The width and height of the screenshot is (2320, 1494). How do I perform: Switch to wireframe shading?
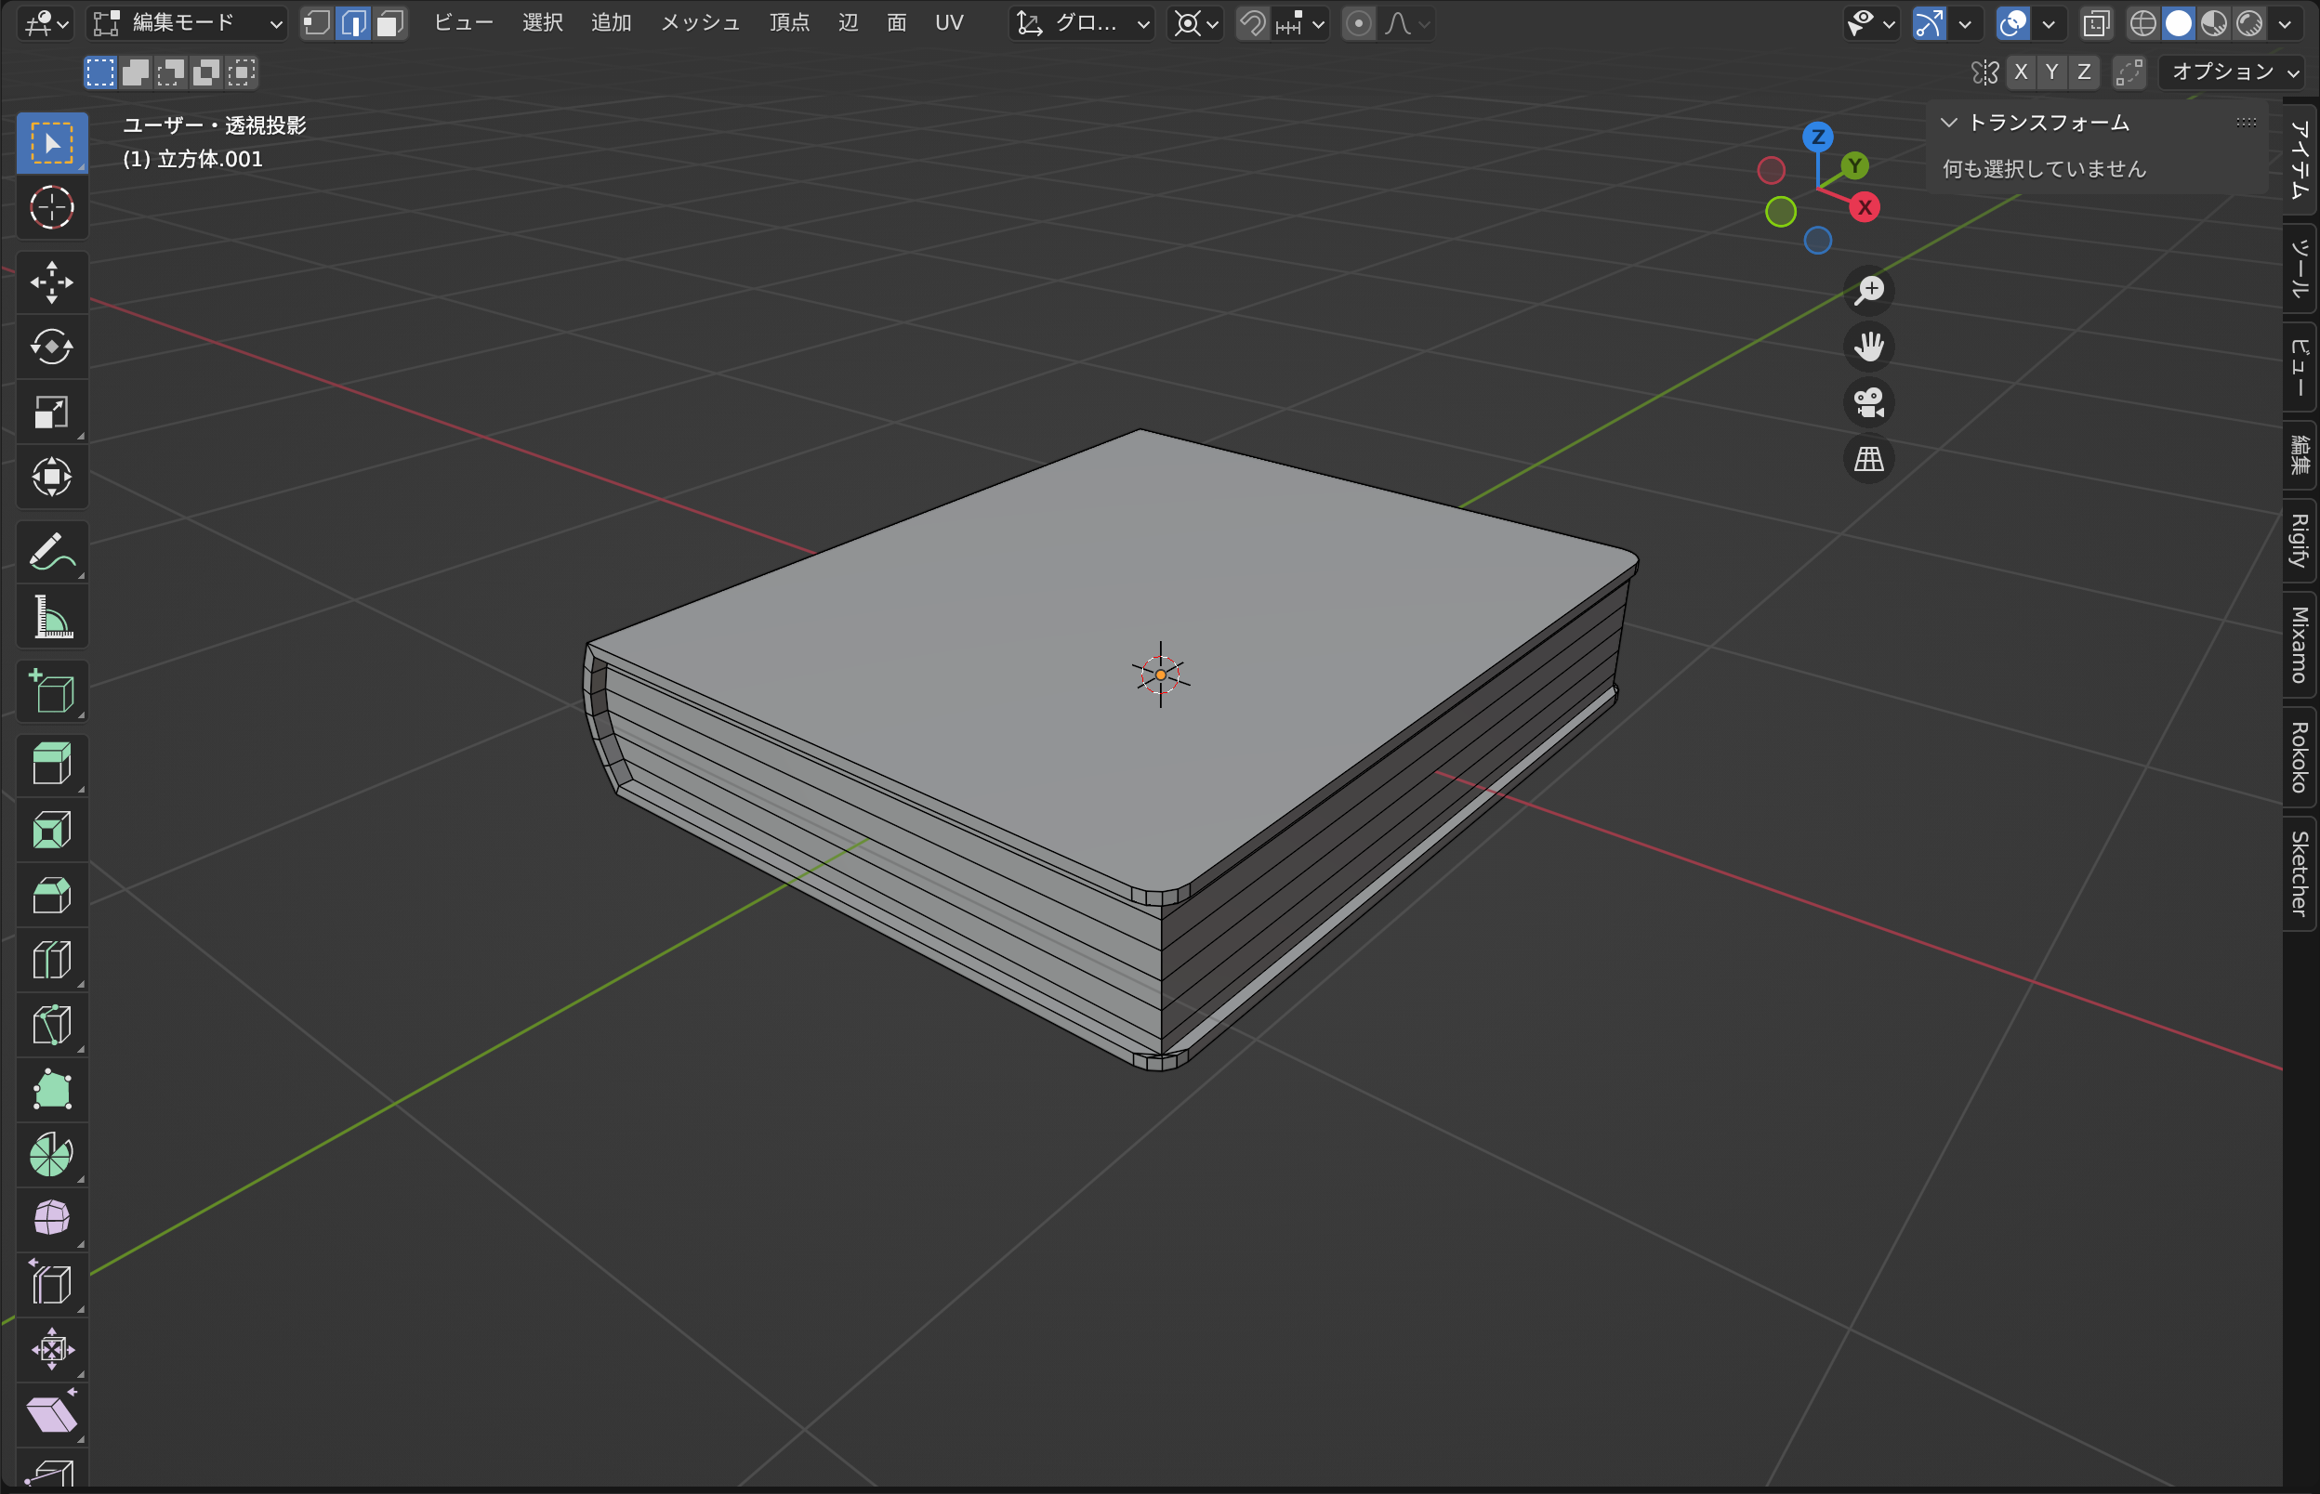pos(2143,23)
